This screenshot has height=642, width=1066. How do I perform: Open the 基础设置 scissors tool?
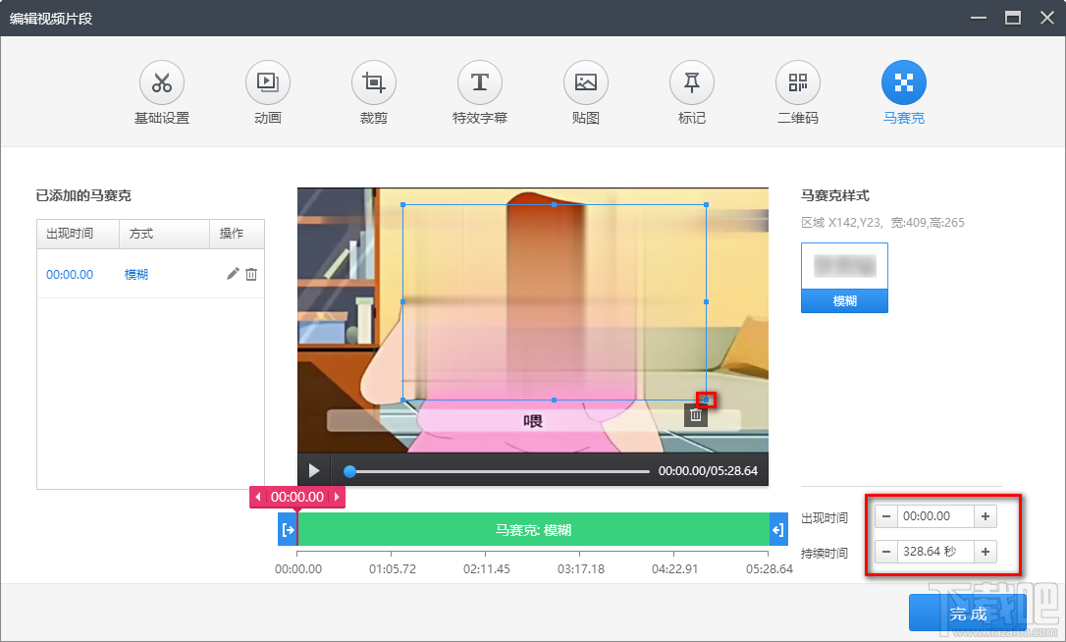point(161,91)
